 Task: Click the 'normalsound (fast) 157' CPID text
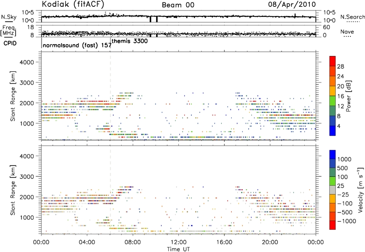(77, 45)
